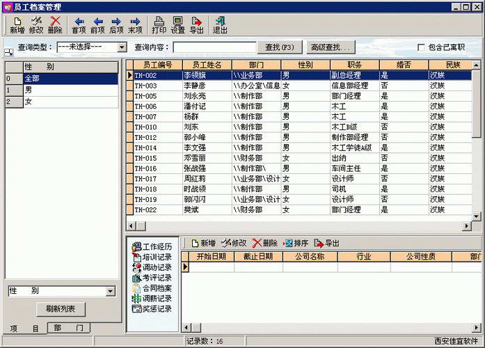
Task: Open 考评记录 evaluation records
Action: 152,278
